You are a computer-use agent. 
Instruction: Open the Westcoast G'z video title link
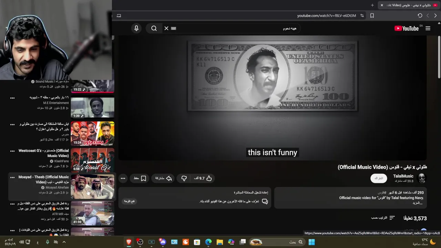click(x=44, y=153)
